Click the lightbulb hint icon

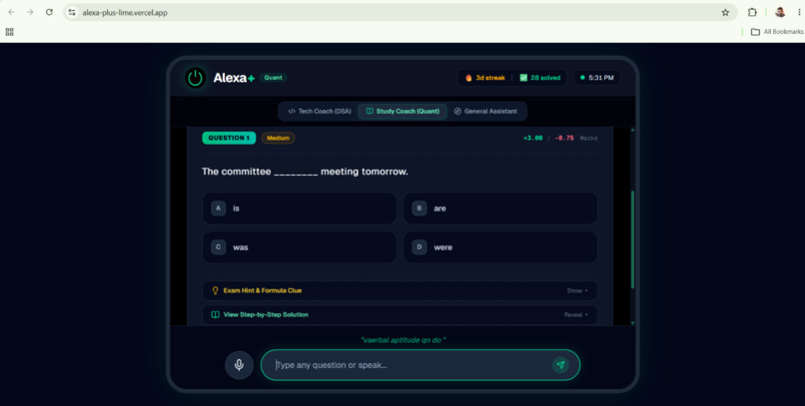click(x=215, y=290)
